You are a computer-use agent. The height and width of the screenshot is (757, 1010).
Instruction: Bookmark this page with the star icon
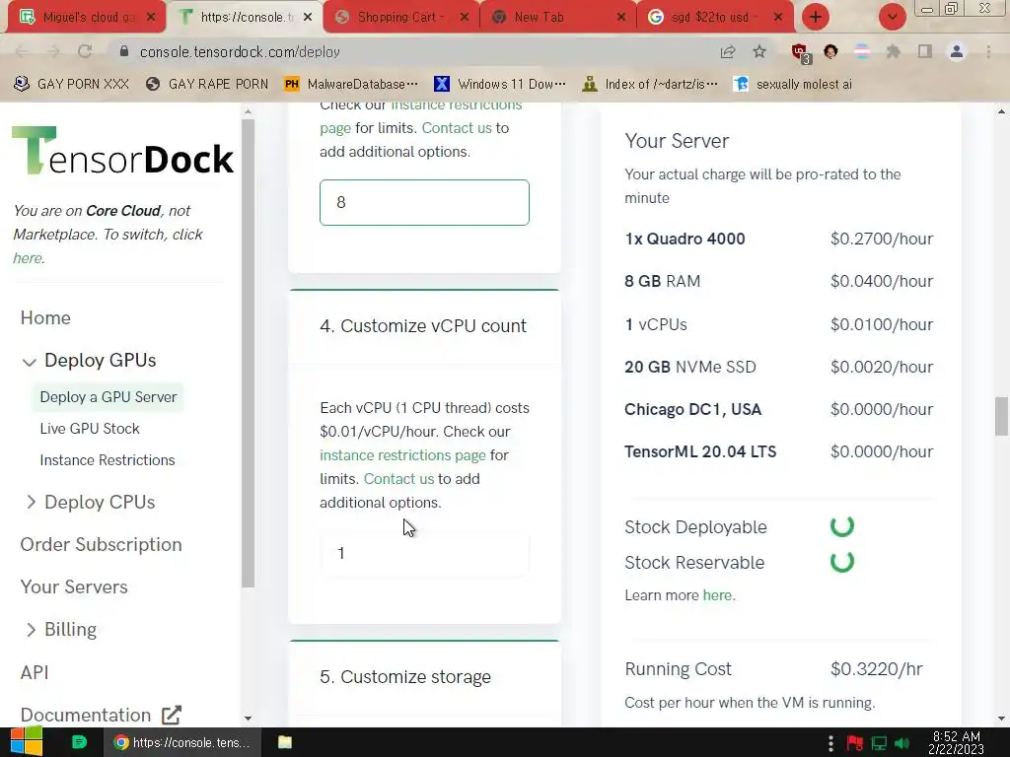point(759,51)
